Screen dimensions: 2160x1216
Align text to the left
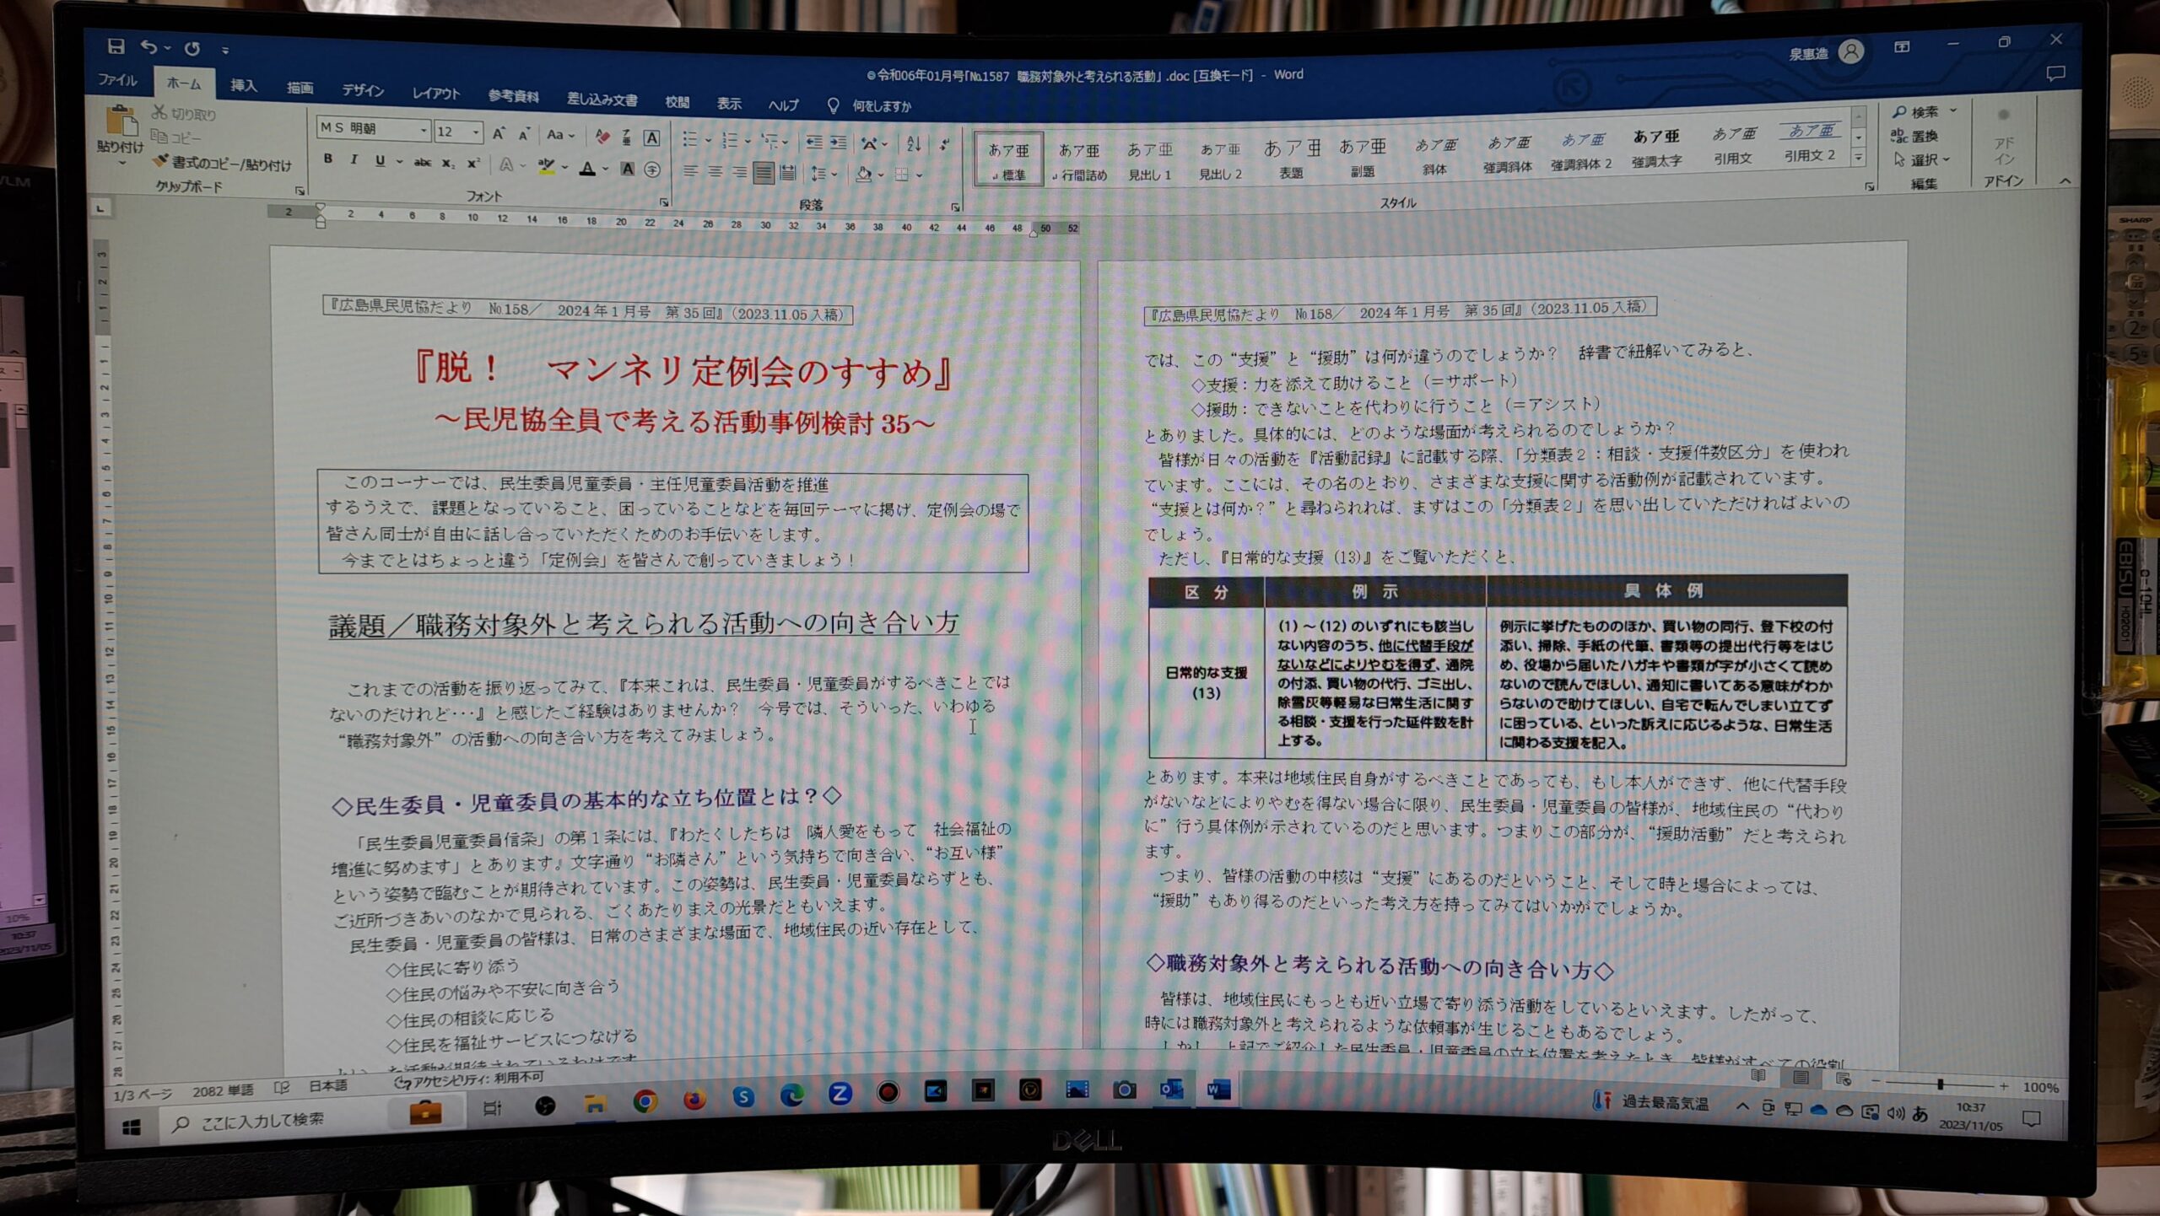690,171
